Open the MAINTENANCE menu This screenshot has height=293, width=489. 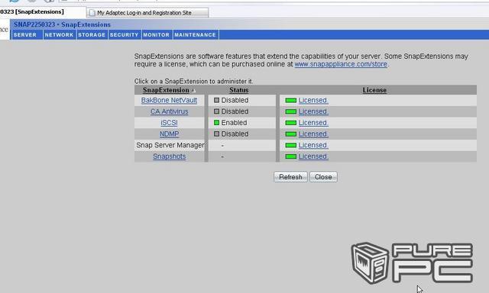(x=196, y=35)
